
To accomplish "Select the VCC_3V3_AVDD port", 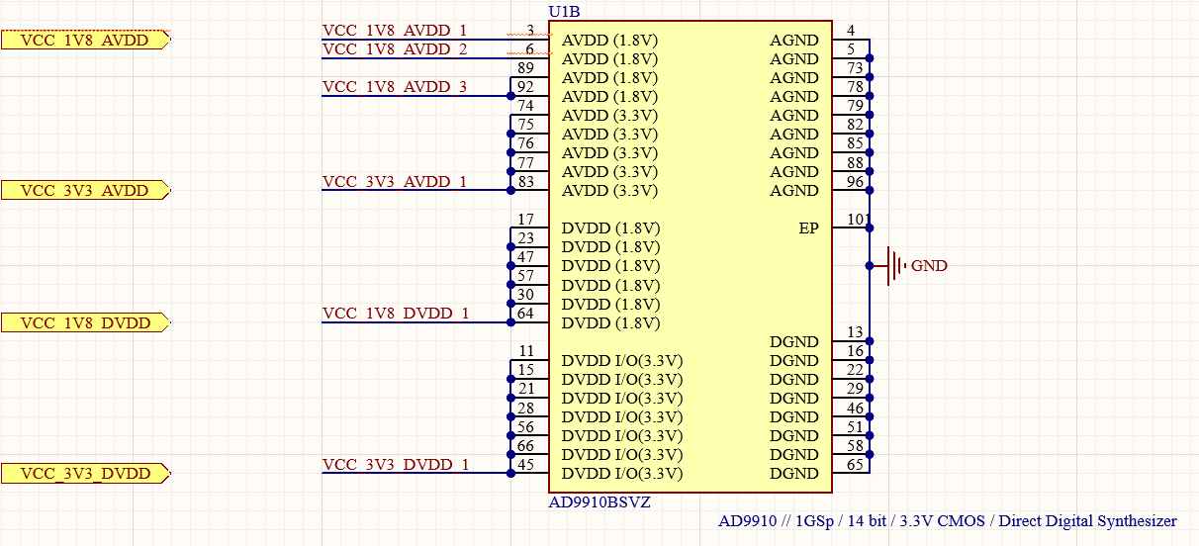I will (x=86, y=190).
